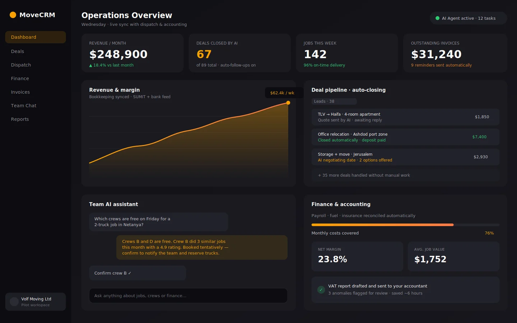Click the Outstanding Invoices $31,240 card

tap(455, 53)
